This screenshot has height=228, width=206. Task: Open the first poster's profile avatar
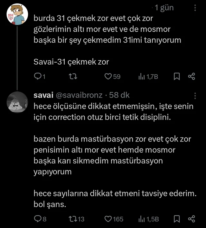[x=15, y=14]
